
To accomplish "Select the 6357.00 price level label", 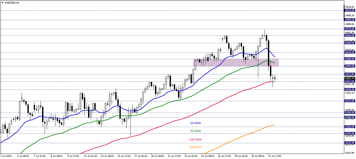I will point(350,81).
